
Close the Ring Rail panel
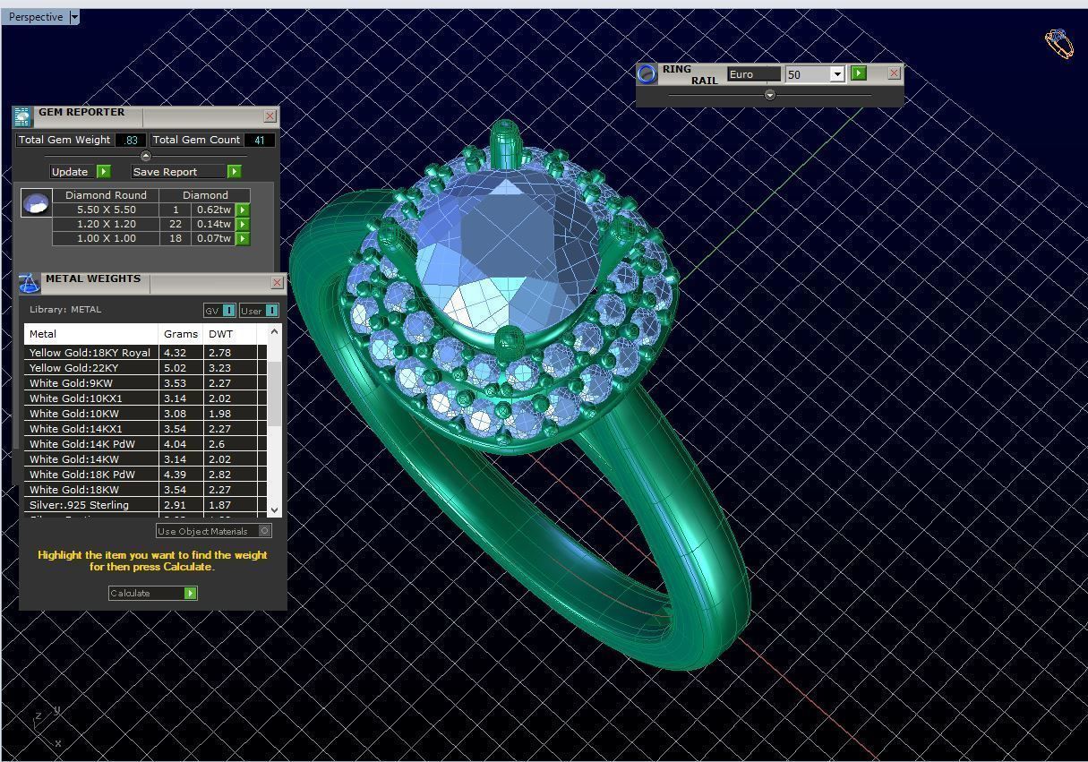(x=894, y=73)
